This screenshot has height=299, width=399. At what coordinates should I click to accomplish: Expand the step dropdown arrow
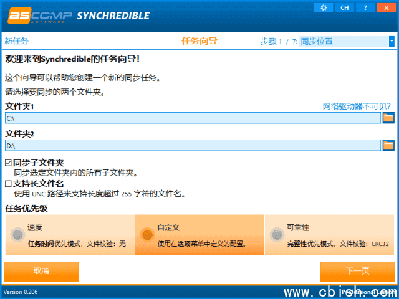392,41
